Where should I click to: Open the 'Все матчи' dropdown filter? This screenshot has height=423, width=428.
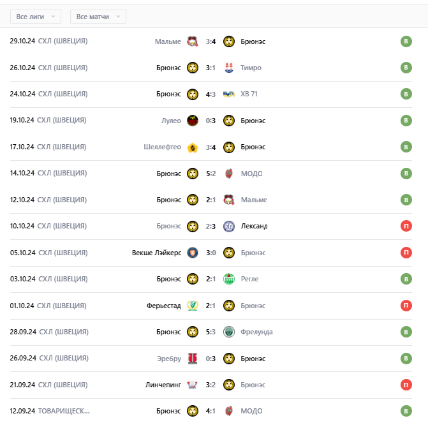pos(98,17)
